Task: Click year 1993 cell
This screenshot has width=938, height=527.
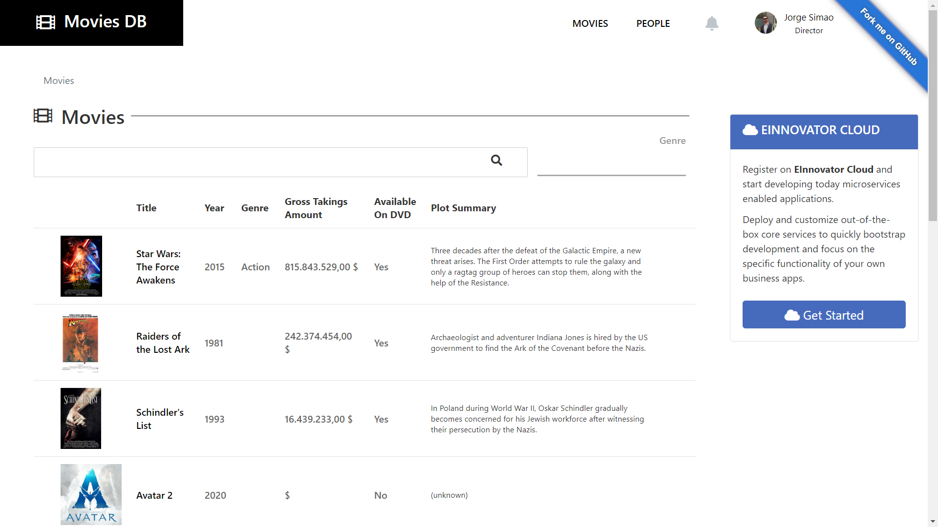Action: pyautogui.click(x=214, y=419)
